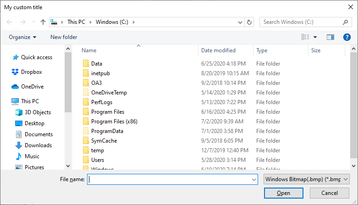Click navigation pane scroll down arrow

(68, 166)
